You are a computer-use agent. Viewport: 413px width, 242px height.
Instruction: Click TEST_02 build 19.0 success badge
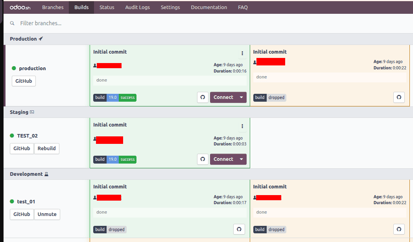tap(115, 159)
